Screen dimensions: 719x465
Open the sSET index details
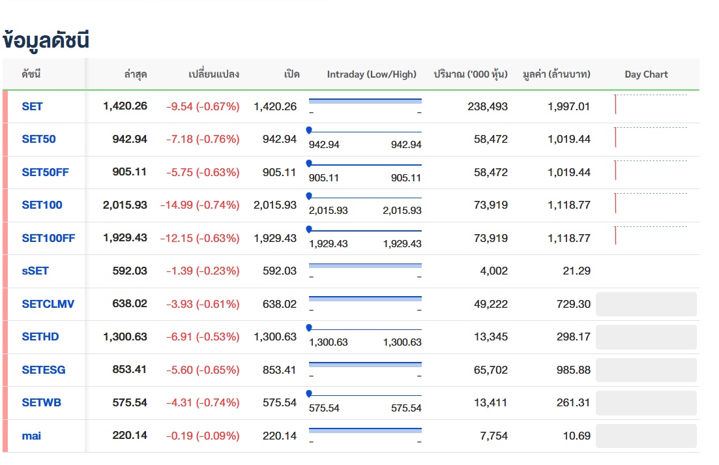click(x=35, y=271)
